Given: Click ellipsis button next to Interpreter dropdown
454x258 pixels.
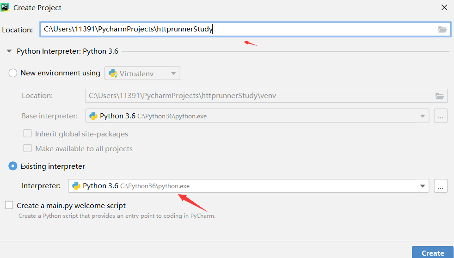Looking at the screenshot, I should click(x=441, y=186).
